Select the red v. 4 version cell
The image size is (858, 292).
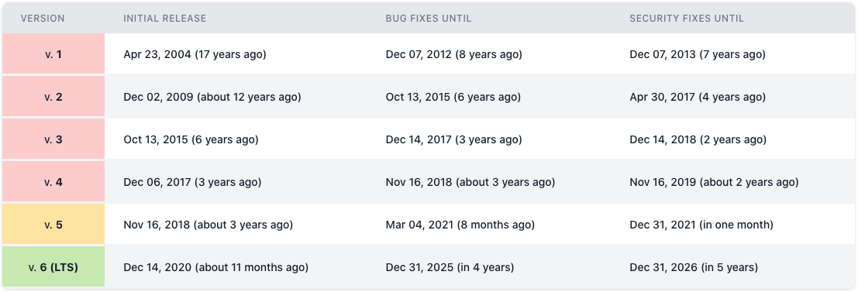point(53,182)
